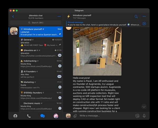158x128 pixels.
Task: Open topic options three-dot menu at top right
Action: 144,17
